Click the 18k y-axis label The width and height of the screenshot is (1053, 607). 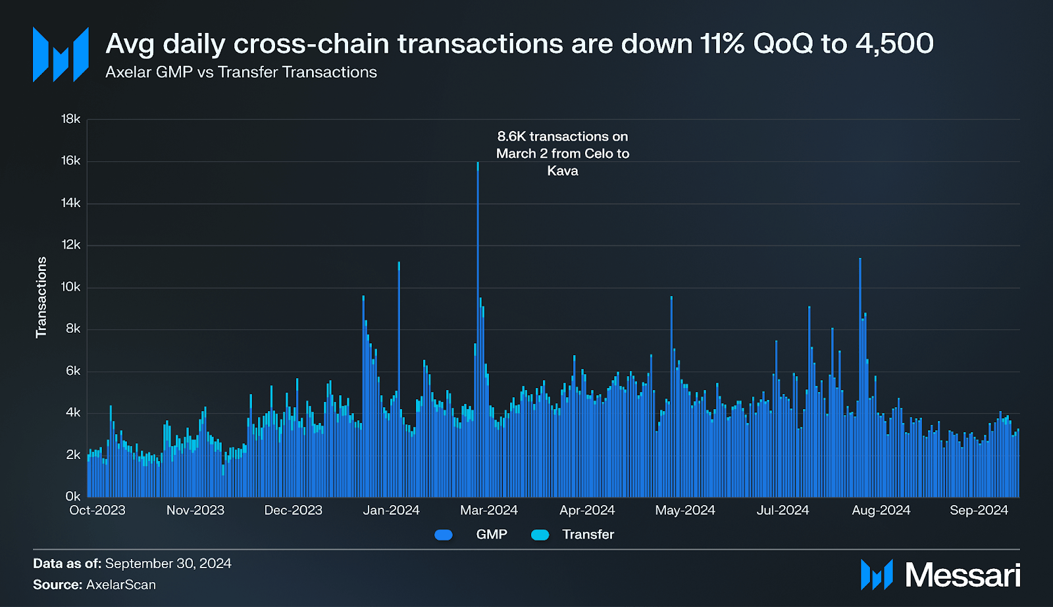(x=70, y=119)
